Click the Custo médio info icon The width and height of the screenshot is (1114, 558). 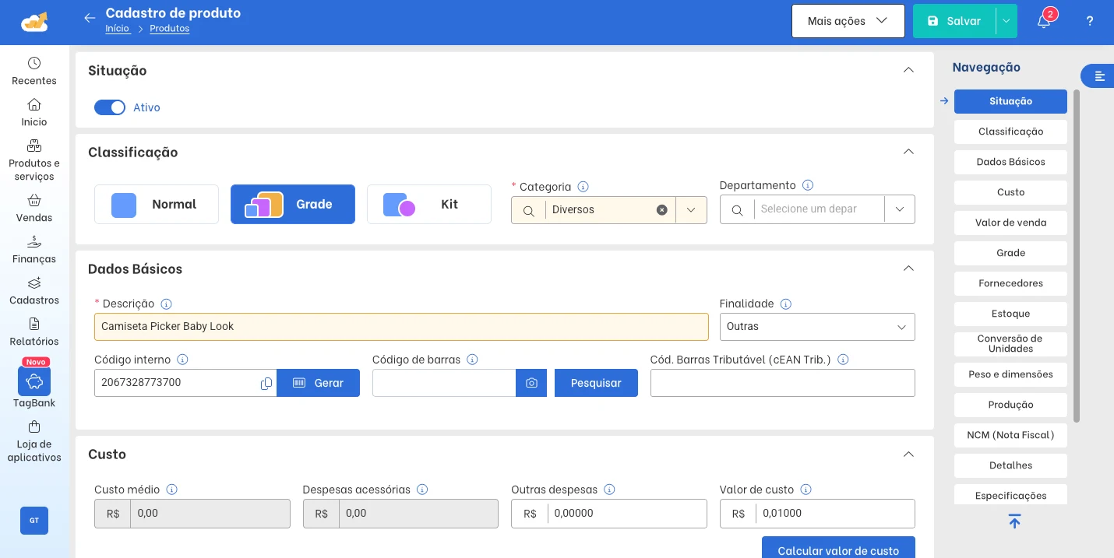click(x=172, y=490)
